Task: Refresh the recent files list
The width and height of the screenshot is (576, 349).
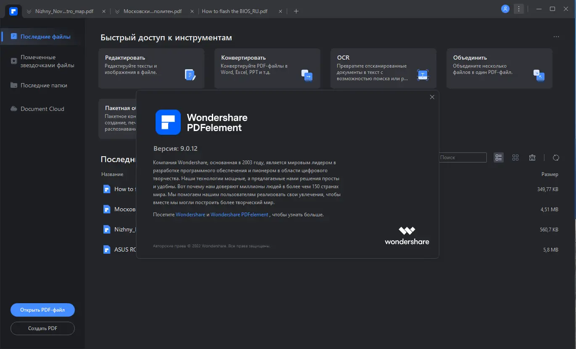Action: (x=556, y=157)
